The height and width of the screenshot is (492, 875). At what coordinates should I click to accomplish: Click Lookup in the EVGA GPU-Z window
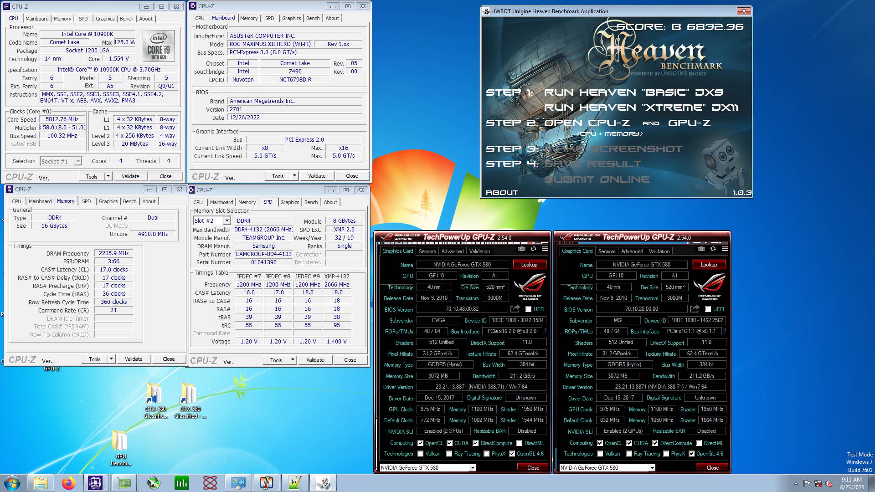click(529, 265)
